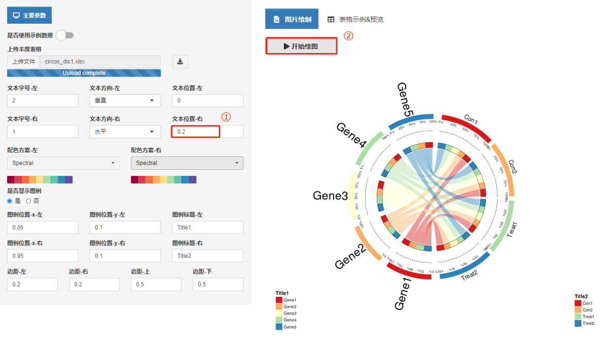Open the 文本方向-左 dropdown showing 垂直

tap(125, 100)
